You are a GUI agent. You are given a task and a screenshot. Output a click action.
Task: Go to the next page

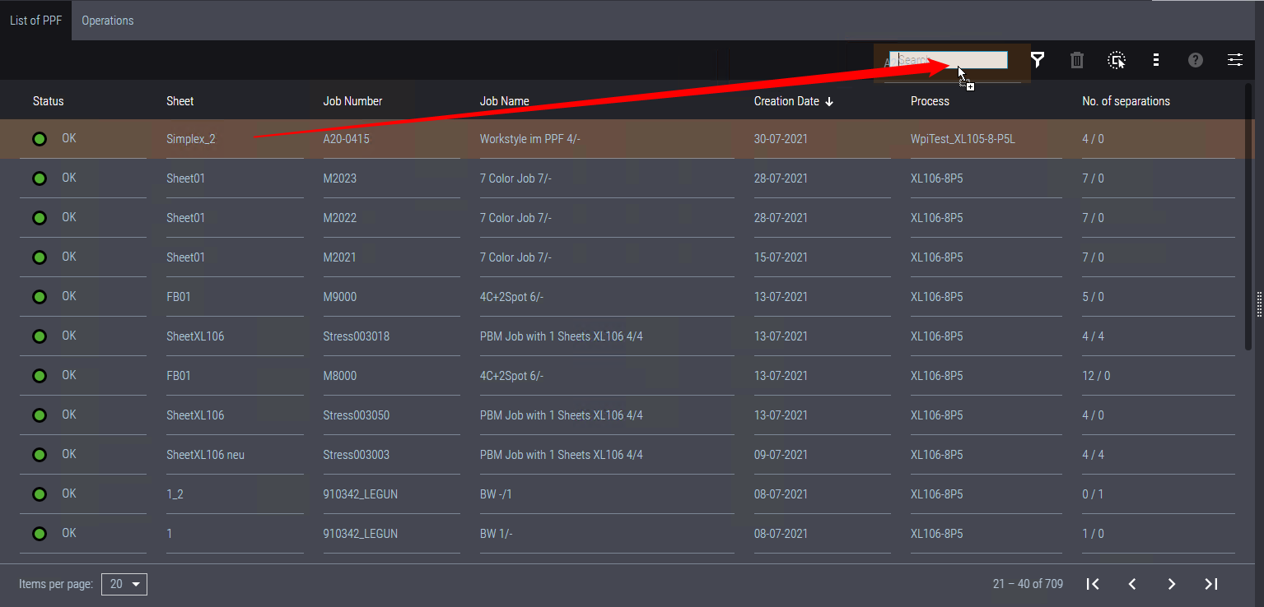pos(1172,584)
